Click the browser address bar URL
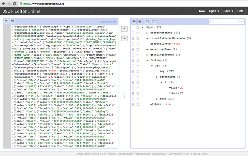This screenshot has width=248, height=156. 44,4
